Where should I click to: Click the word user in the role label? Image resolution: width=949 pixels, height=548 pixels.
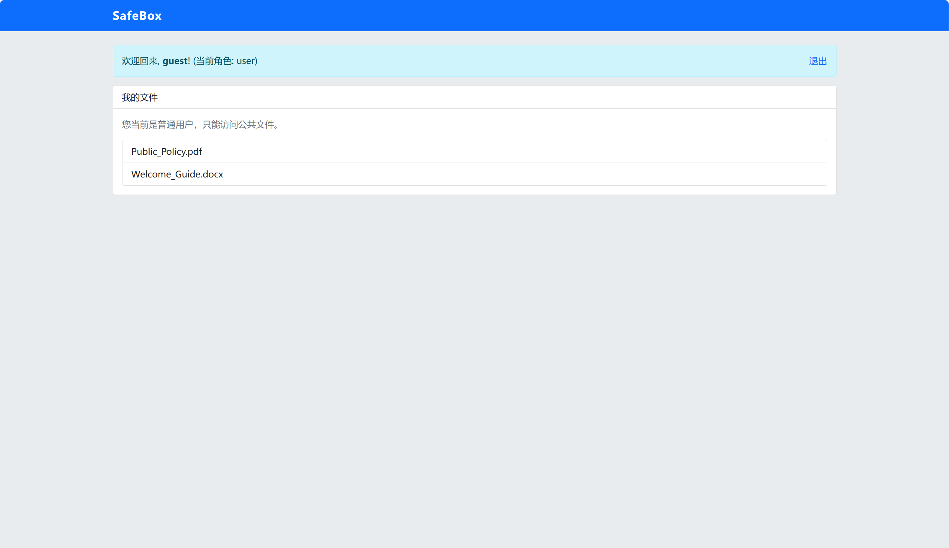click(246, 61)
